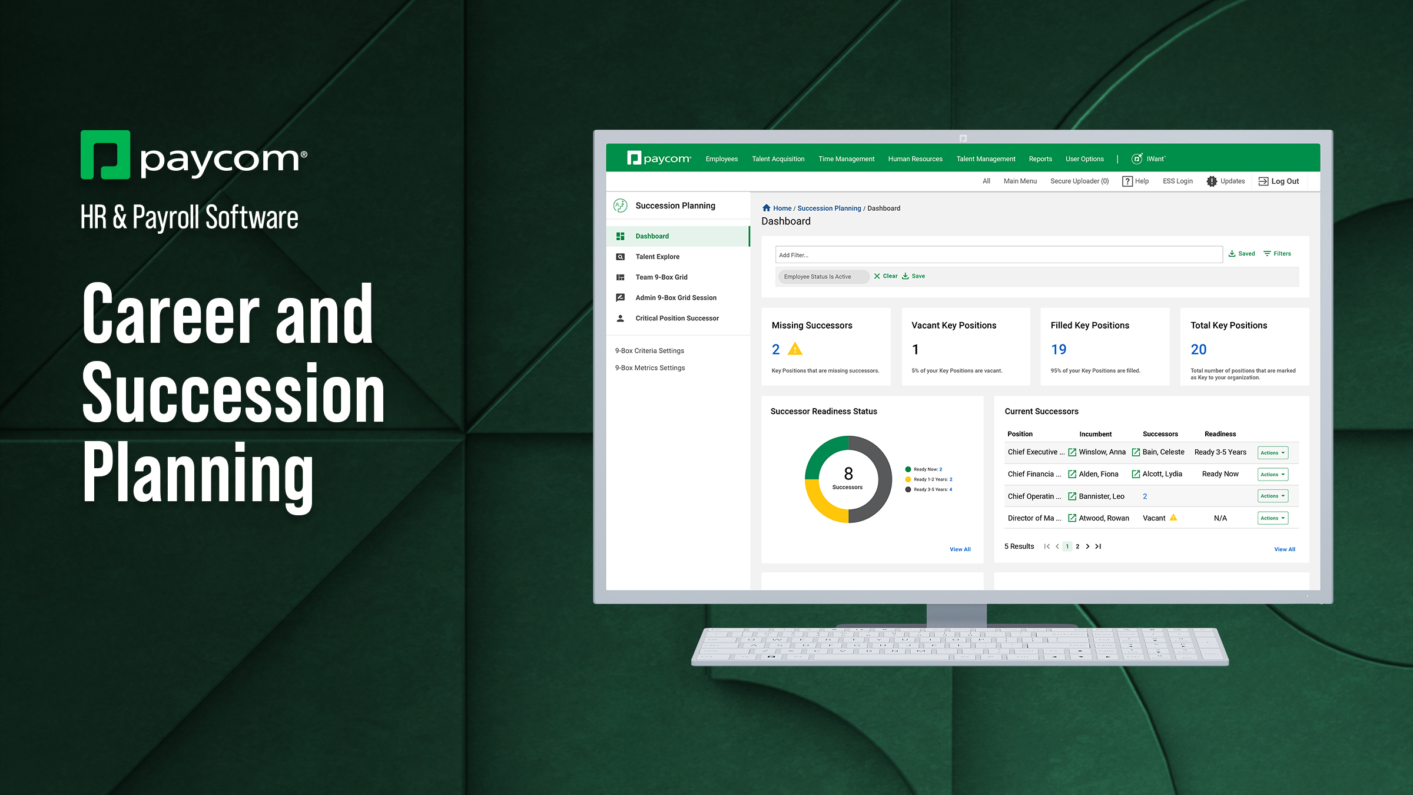Click the green Ready Now legend dot
1413x795 pixels.
pos(908,469)
